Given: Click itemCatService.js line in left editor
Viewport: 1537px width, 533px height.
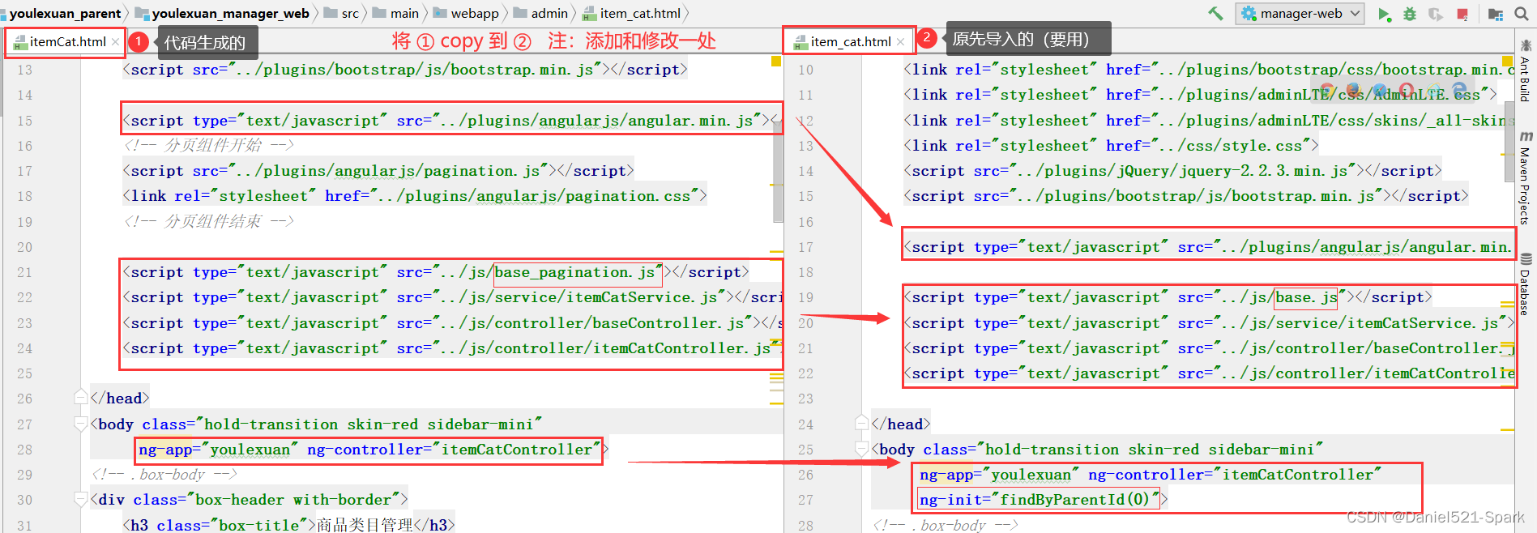Looking at the screenshot, I should pyautogui.click(x=452, y=297).
